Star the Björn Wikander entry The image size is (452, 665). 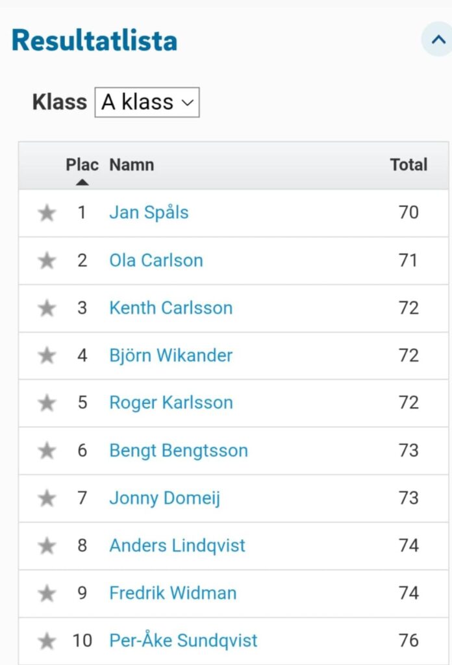[47, 355]
